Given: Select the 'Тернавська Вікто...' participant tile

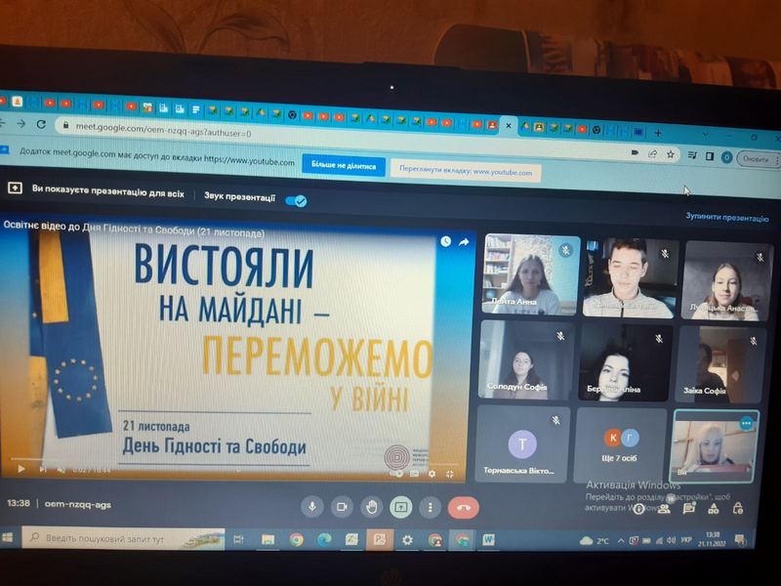Looking at the screenshot, I should pyautogui.click(x=521, y=443).
